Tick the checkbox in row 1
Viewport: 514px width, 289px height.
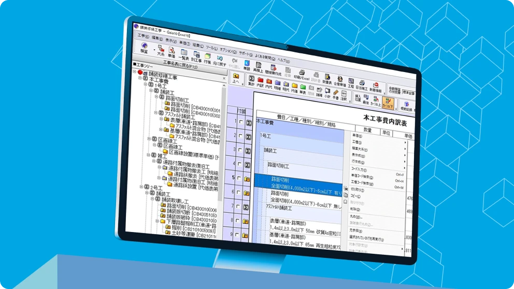point(240,122)
